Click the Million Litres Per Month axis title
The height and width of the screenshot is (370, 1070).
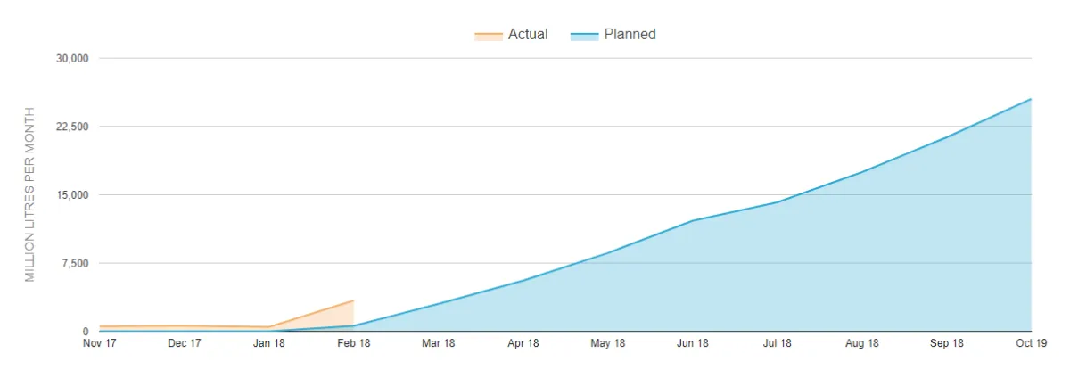(x=29, y=194)
